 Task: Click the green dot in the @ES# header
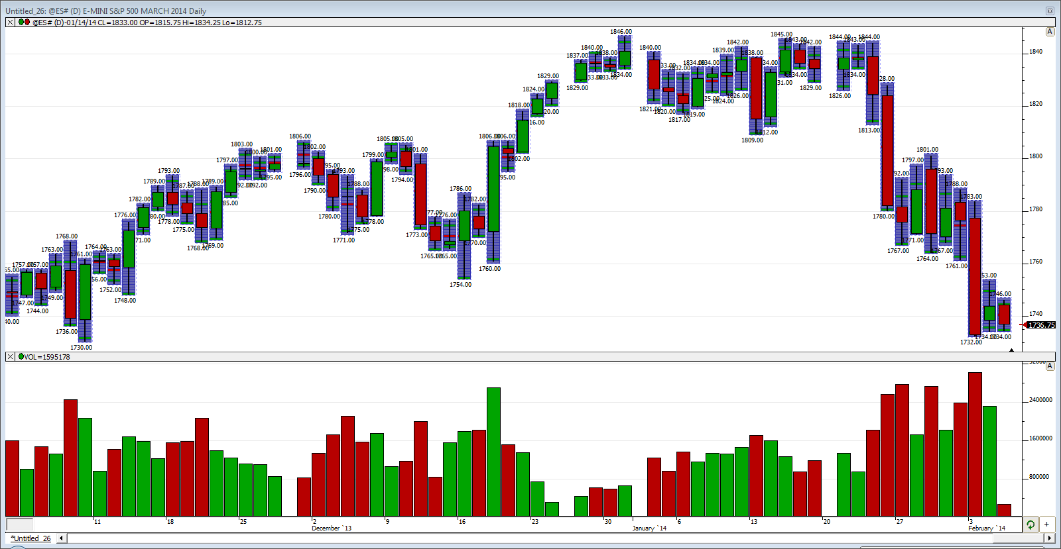point(21,23)
